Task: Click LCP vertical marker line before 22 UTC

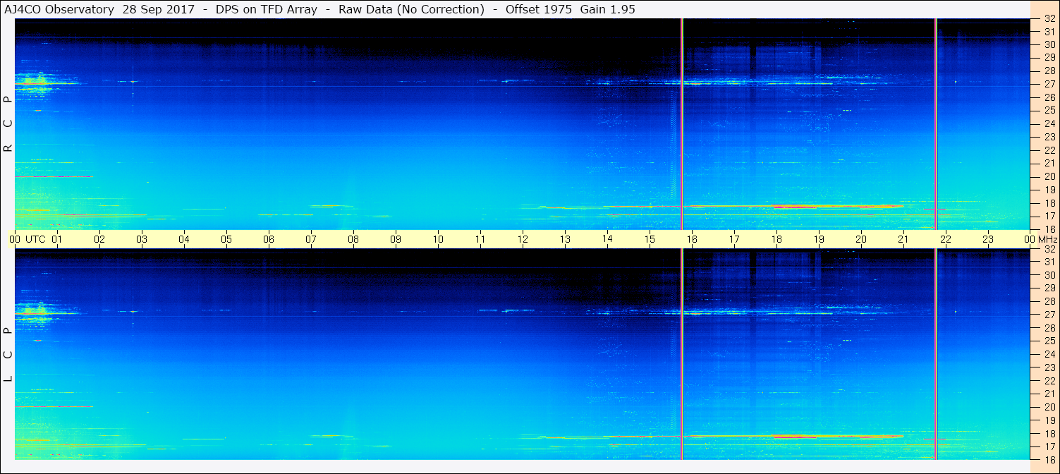Action: coord(936,354)
